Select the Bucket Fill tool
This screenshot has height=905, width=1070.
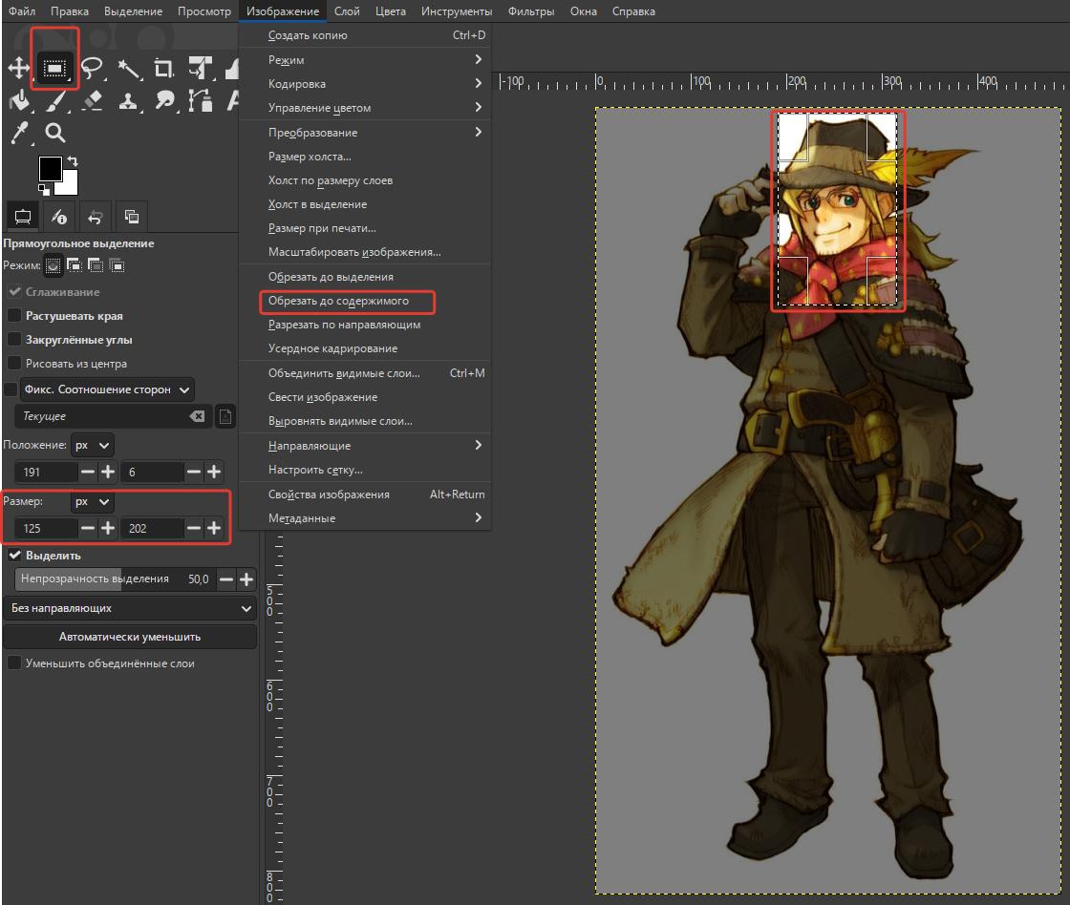point(20,101)
